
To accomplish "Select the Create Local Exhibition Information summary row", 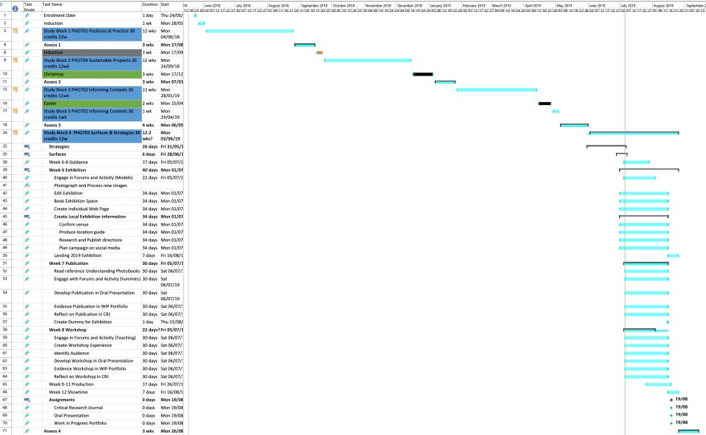I will point(90,217).
